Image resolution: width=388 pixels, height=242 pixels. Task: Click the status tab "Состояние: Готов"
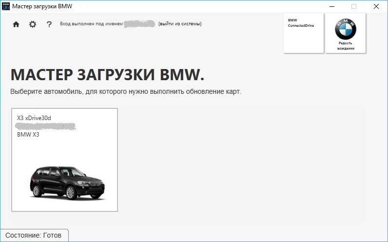(34, 235)
